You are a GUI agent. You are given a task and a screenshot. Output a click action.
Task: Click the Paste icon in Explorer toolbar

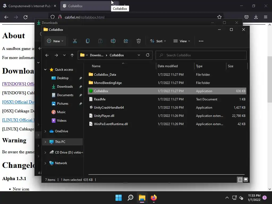(x=100, y=41)
